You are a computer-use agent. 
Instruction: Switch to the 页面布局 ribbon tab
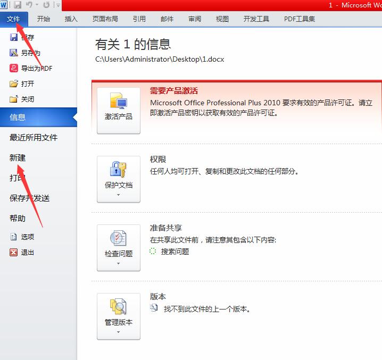[105, 19]
